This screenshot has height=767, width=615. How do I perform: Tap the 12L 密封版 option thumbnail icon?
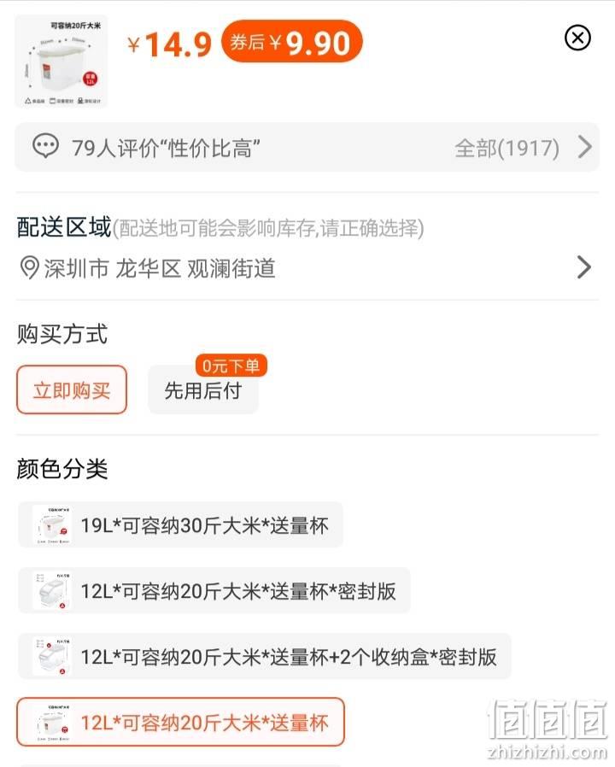tap(52, 590)
